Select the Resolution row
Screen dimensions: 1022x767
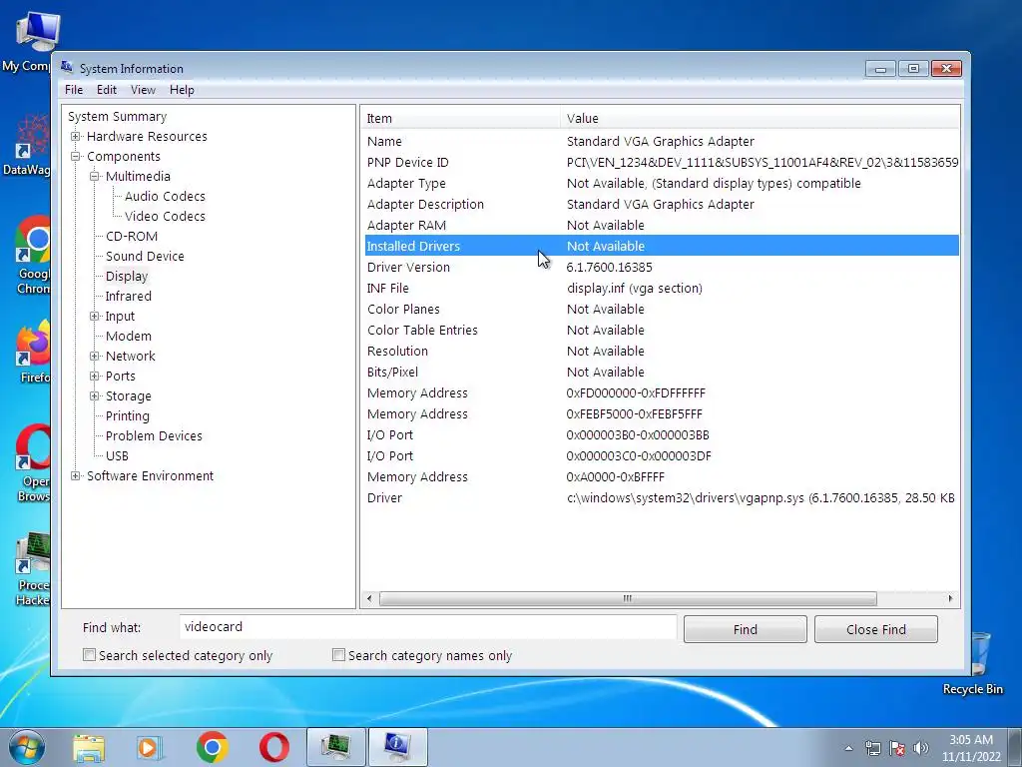pos(662,351)
